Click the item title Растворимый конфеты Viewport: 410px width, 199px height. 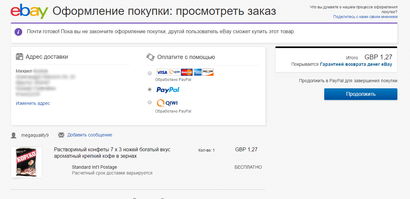tap(112, 153)
